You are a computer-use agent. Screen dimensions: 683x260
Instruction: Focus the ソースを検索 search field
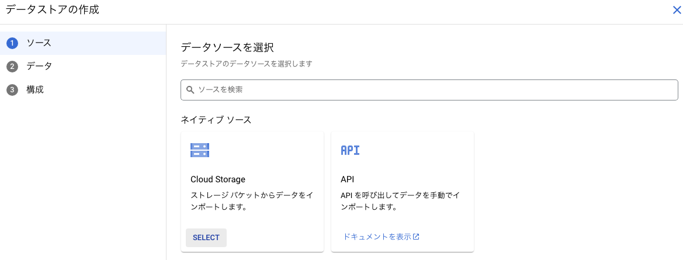coord(429,90)
